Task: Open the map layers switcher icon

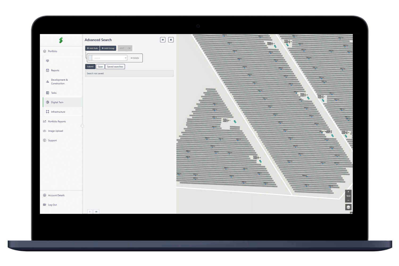Action: point(348,207)
